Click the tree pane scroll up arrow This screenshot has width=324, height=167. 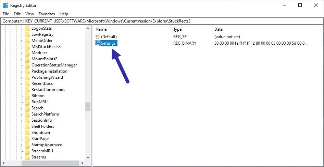click(88, 28)
